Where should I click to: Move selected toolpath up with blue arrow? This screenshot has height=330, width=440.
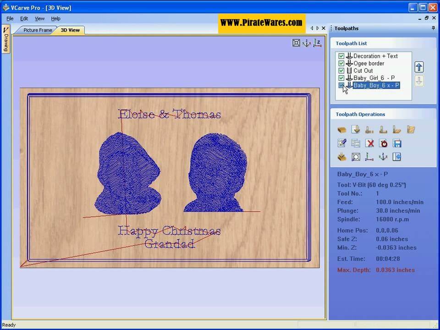pos(418,67)
